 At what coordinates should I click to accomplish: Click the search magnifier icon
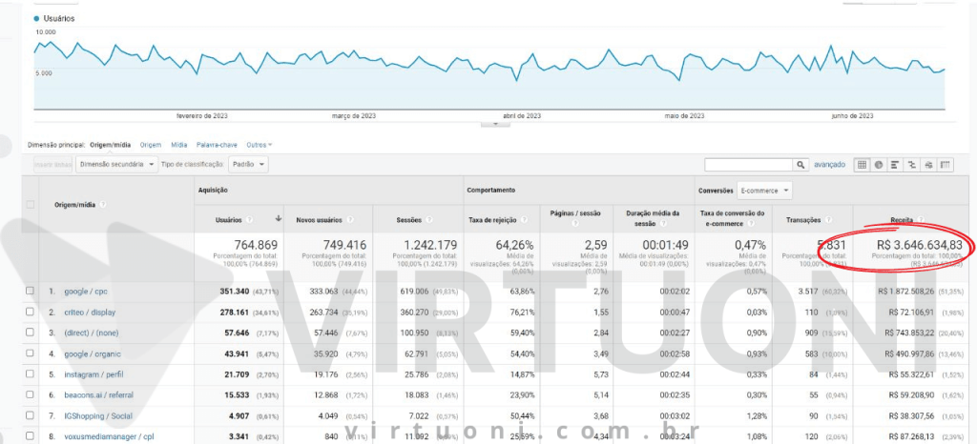(x=800, y=165)
